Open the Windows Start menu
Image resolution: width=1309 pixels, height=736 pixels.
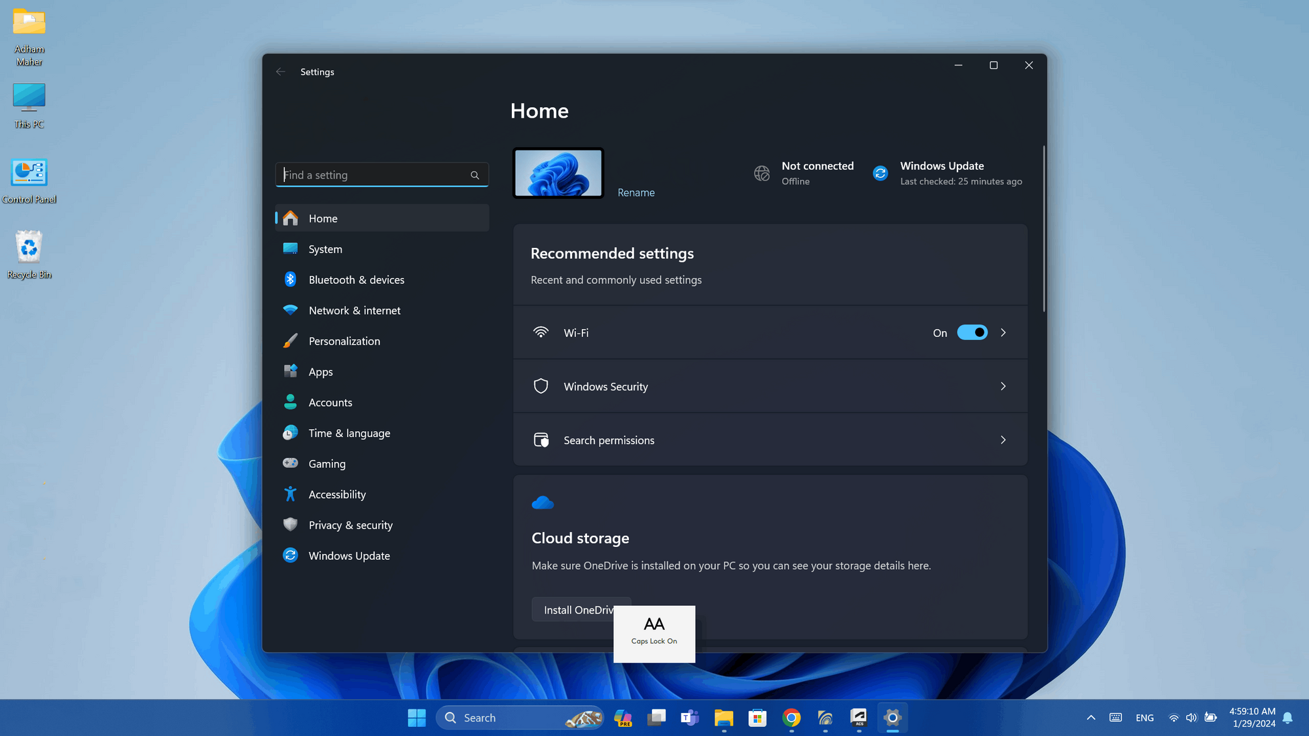click(x=416, y=718)
